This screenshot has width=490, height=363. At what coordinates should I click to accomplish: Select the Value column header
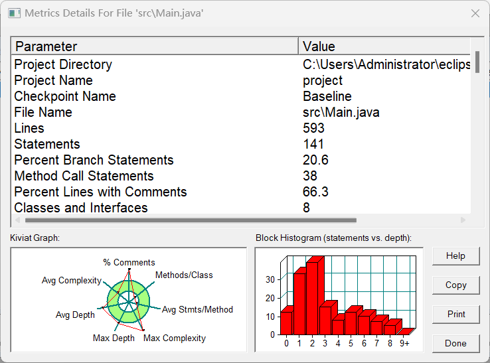384,46
